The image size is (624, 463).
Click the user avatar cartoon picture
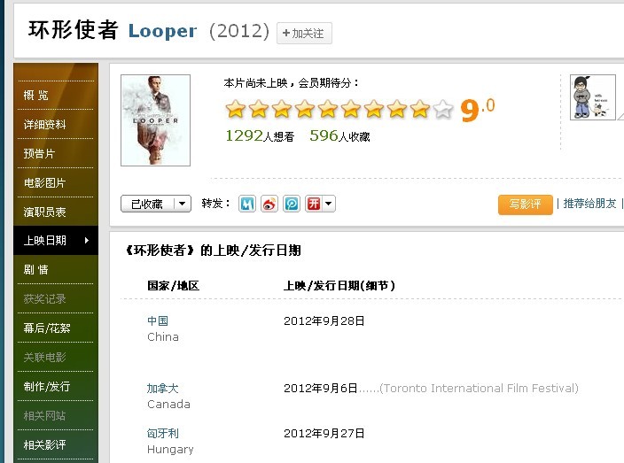coord(593,97)
